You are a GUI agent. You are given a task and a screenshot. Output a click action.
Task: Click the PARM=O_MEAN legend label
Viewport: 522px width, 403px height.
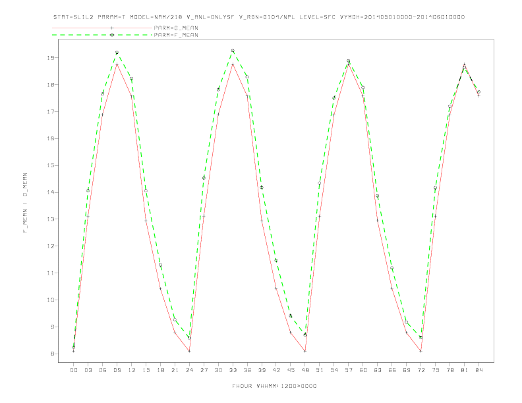click(x=176, y=28)
